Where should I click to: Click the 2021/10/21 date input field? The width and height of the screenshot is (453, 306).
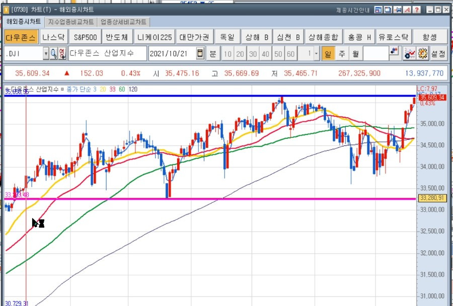click(x=173, y=54)
